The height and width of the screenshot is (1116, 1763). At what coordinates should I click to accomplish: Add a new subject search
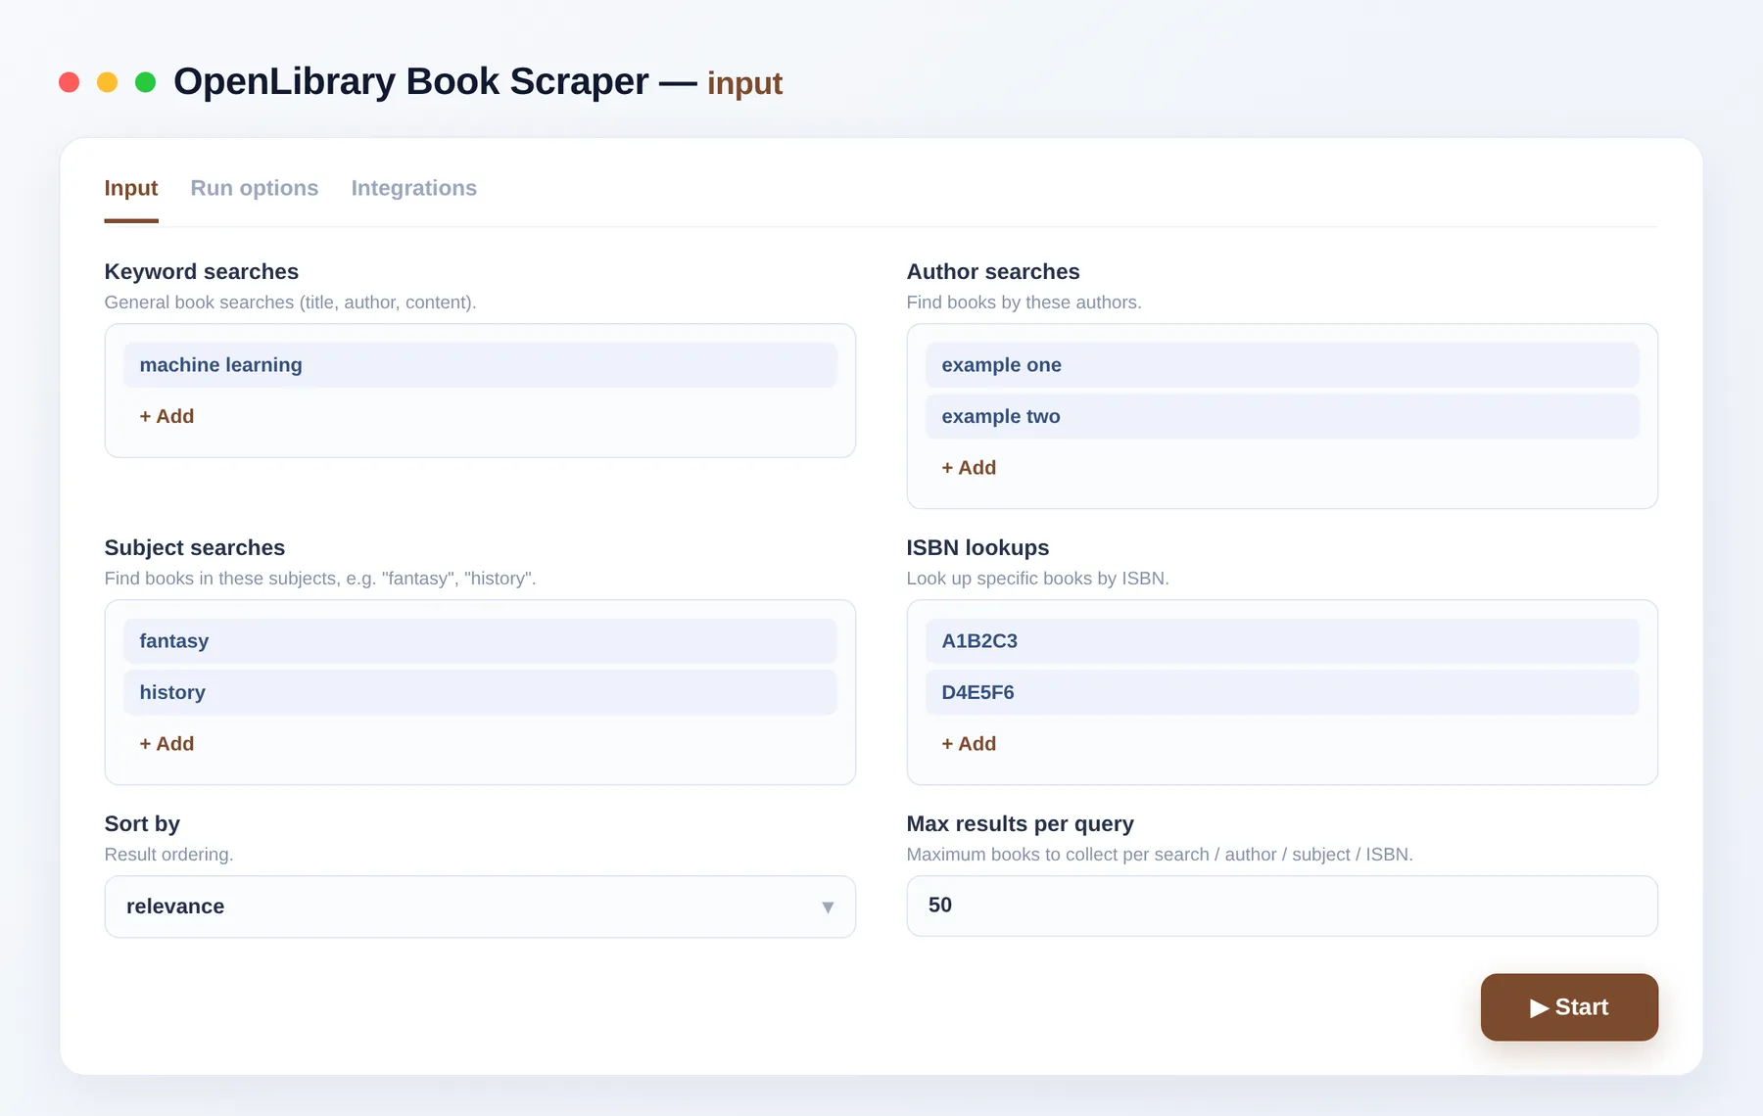(x=167, y=744)
